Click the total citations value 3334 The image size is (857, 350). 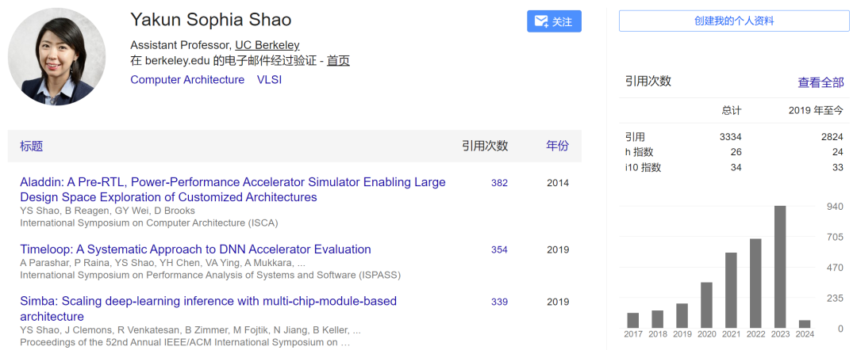click(x=731, y=137)
